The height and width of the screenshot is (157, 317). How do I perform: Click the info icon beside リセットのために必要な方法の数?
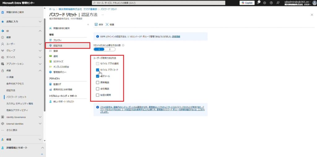(x=123, y=45)
